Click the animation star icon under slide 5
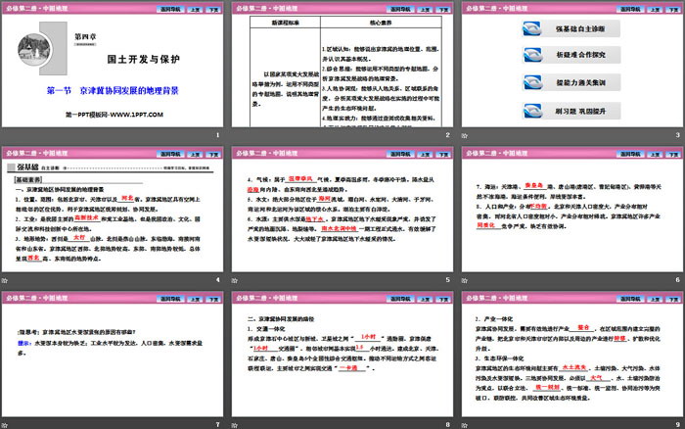 pos(235,280)
